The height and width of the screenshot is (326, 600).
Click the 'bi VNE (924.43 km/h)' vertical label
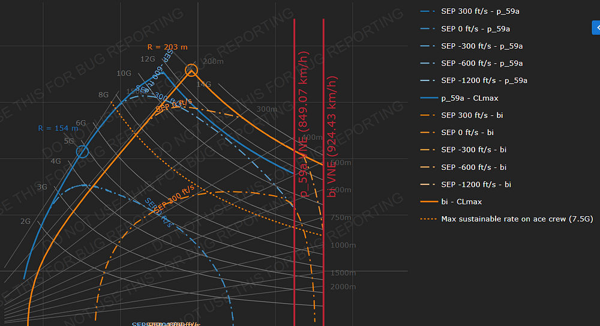coord(332,137)
